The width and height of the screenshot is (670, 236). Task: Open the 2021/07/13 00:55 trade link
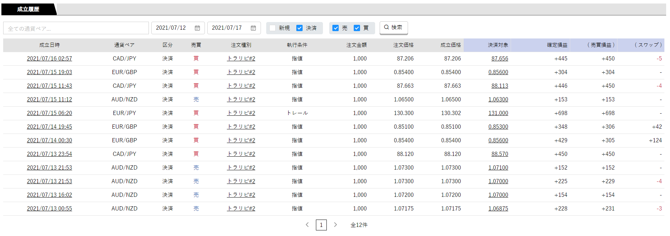coord(49,208)
